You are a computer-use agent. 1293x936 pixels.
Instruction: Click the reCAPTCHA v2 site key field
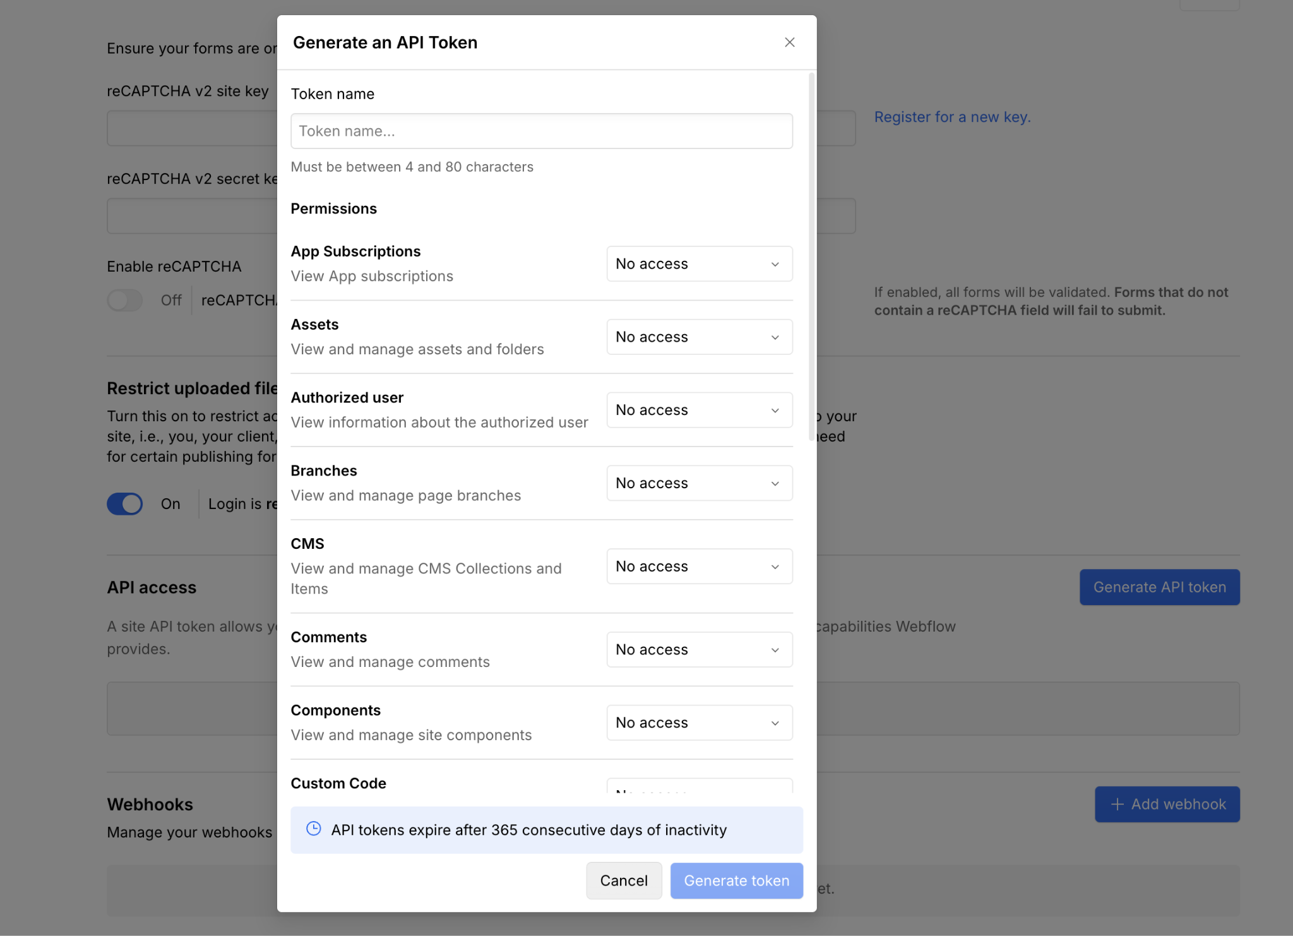pyautogui.click(x=192, y=128)
